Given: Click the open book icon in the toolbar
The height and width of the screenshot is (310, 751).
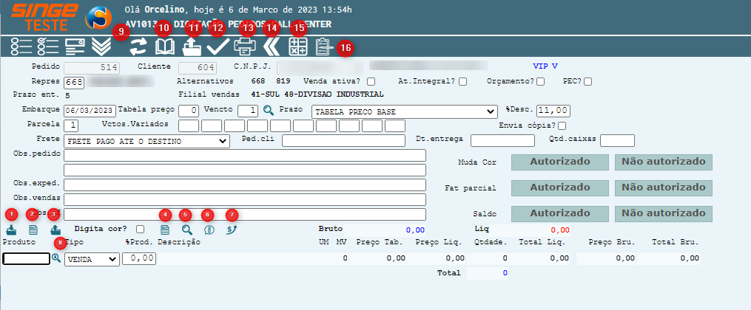Looking at the screenshot, I should tap(164, 47).
